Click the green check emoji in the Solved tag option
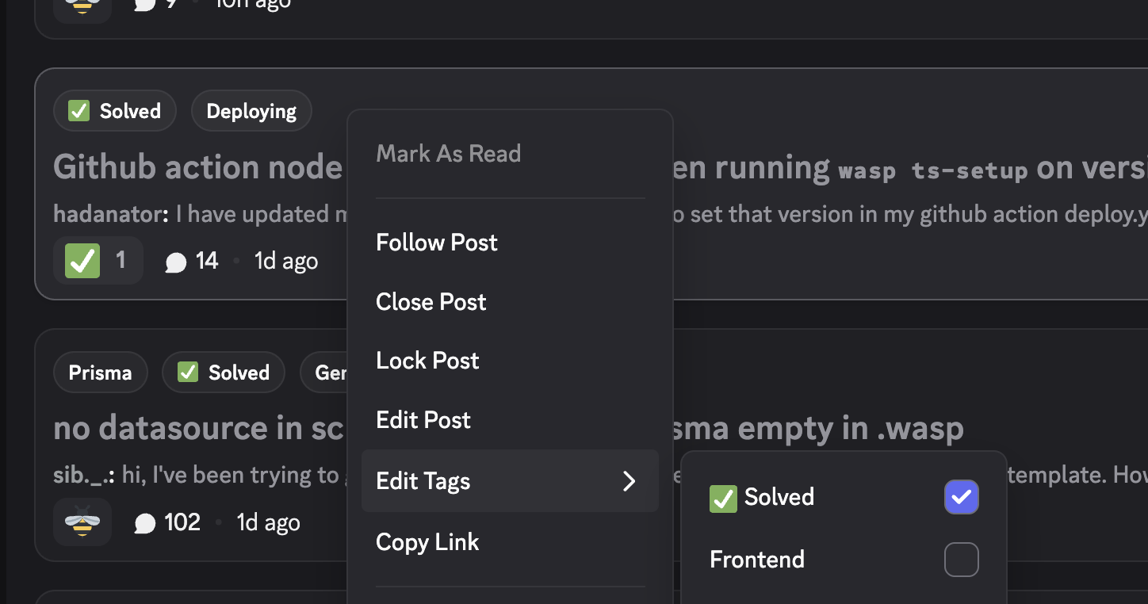 click(723, 498)
